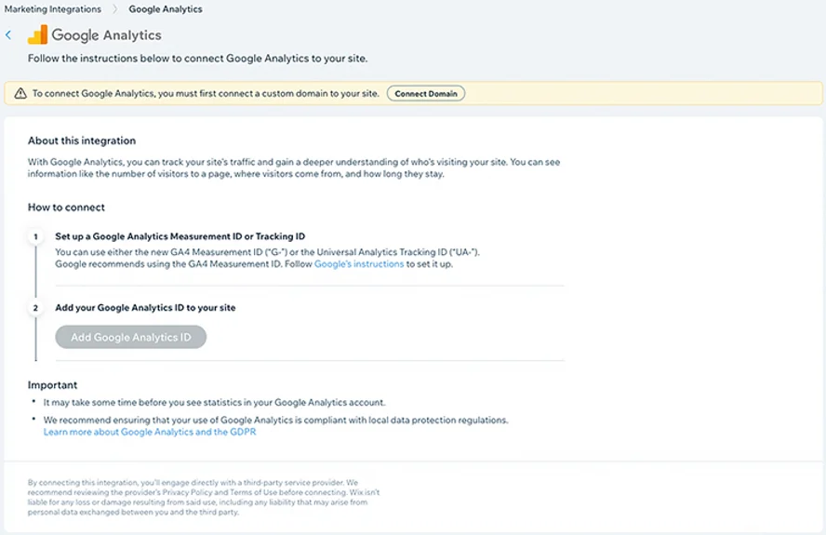Image resolution: width=826 pixels, height=535 pixels.
Task: Click the 'Important' heading
Action: coord(53,385)
